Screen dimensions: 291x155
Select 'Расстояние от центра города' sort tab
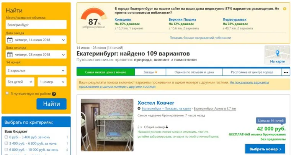click(252, 72)
